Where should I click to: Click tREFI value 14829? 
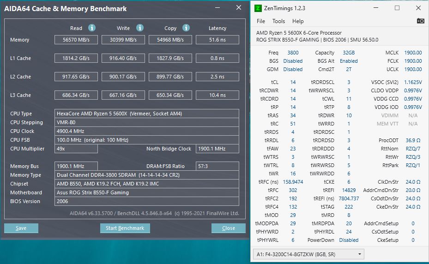349,190
